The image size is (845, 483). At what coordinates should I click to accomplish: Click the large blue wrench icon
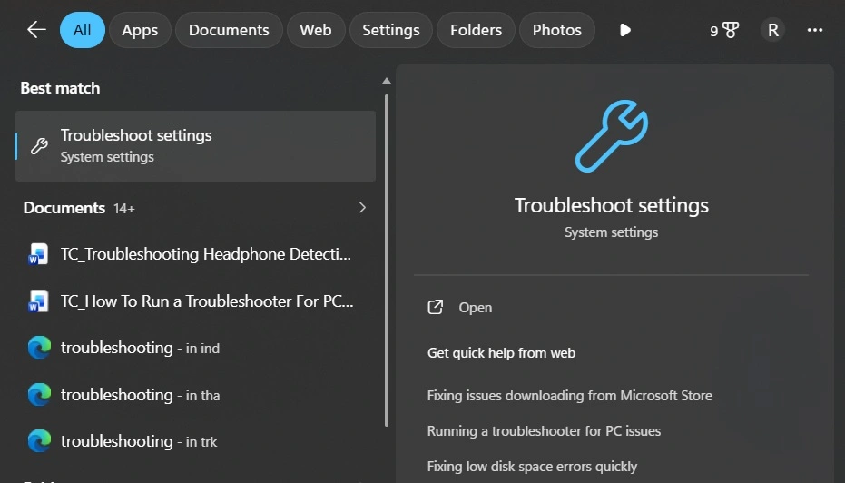[x=611, y=136]
